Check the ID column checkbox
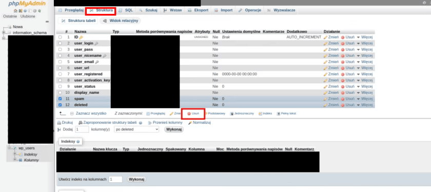This screenshot has height=192, width=431. point(60,37)
